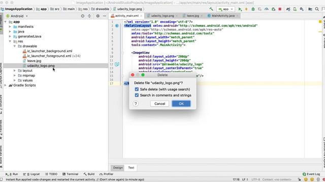This screenshot has width=325, height=182.
Task: Start debugging with the green bug icon
Action: coord(253,9)
